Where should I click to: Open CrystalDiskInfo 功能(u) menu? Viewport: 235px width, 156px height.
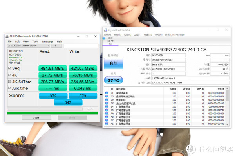[x=127, y=35]
